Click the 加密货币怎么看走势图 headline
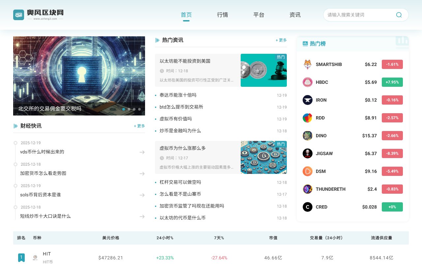The width and height of the screenshot is (422, 264). [43, 173]
